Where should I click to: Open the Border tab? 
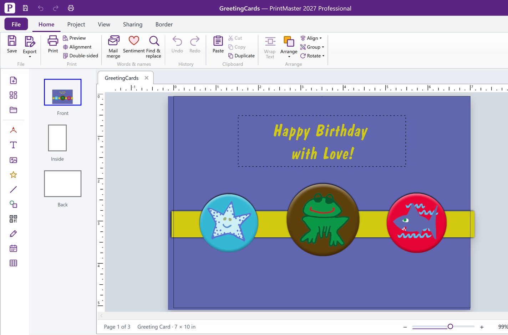click(164, 24)
